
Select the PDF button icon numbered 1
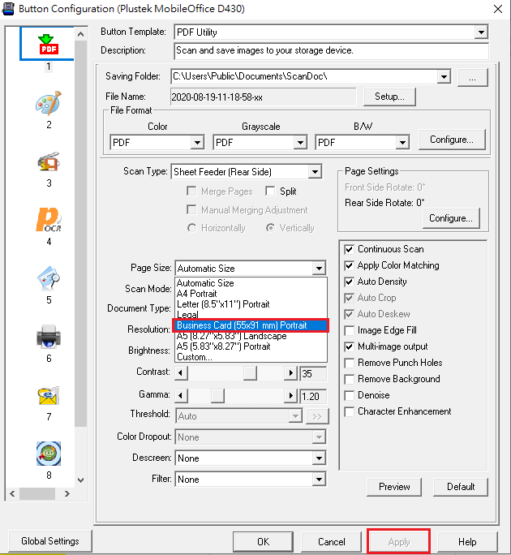(48, 44)
